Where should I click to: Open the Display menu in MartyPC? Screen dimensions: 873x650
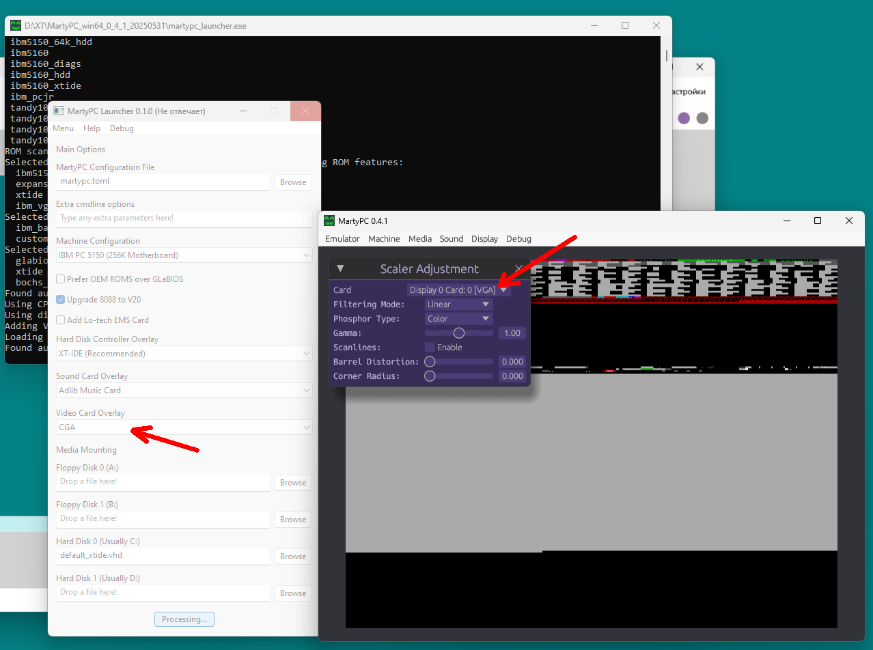(484, 239)
